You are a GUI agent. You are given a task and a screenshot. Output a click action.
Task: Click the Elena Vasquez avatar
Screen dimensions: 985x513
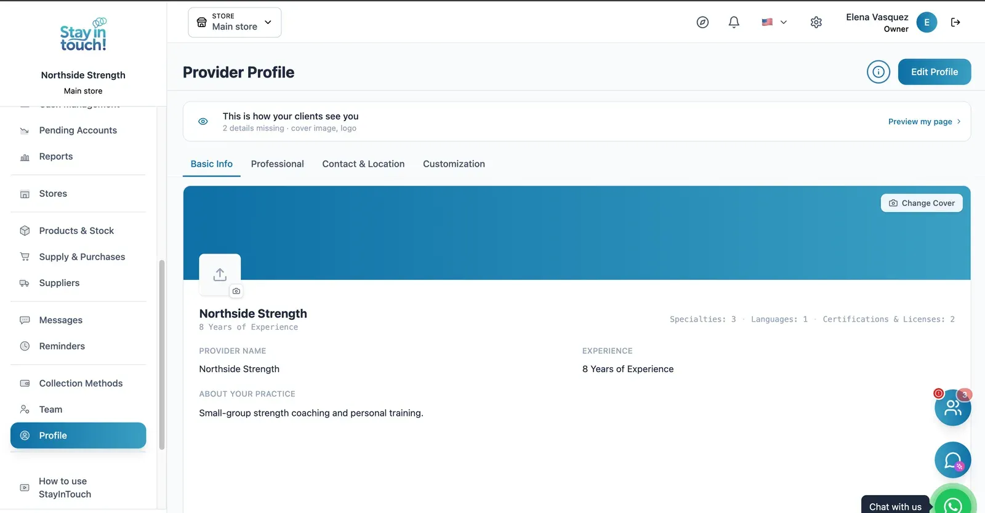tap(927, 22)
